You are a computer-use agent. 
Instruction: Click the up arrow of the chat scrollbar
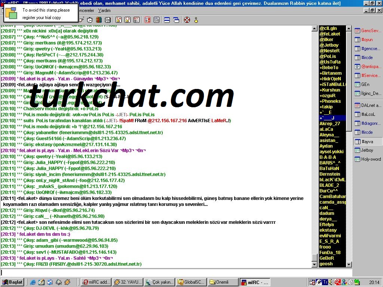315,28
